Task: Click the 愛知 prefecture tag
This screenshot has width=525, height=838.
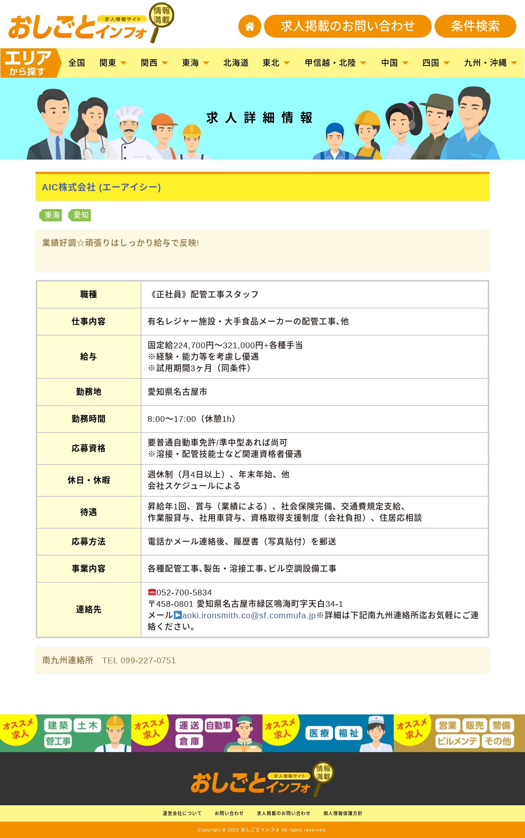Action: (80, 215)
